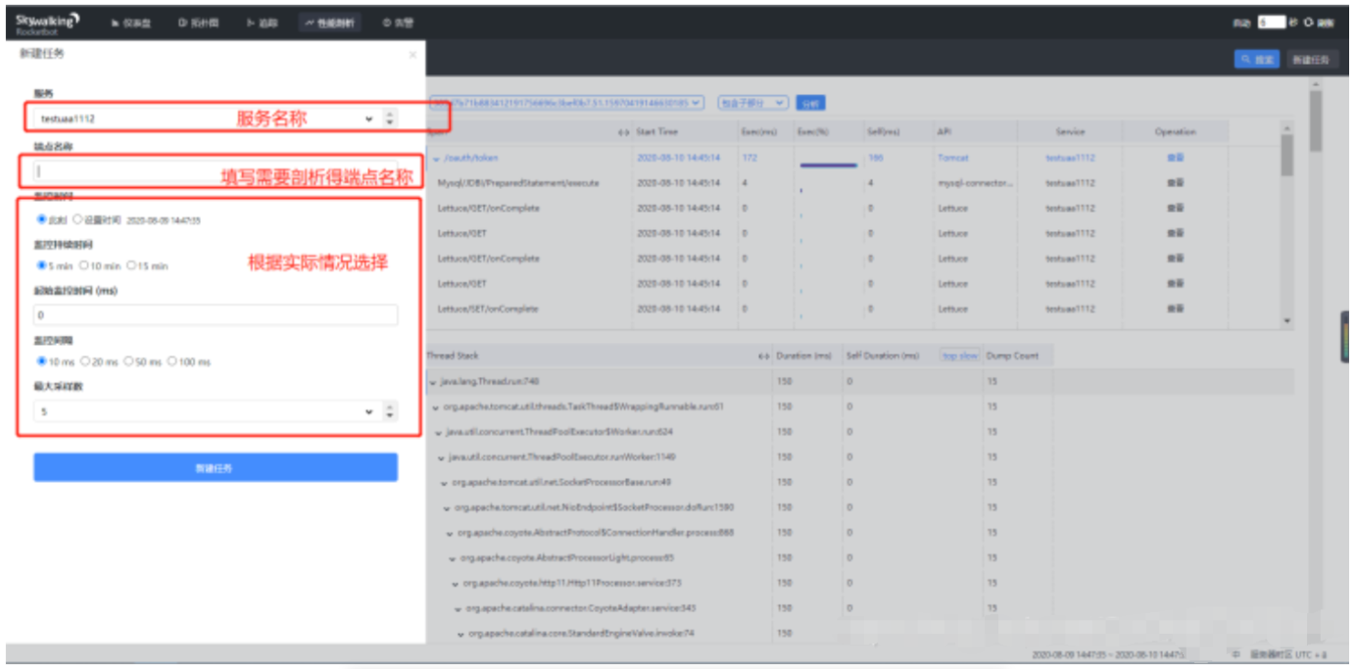Select the 10 min monitor duration
The image size is (1356, 669).
(84, 264)
